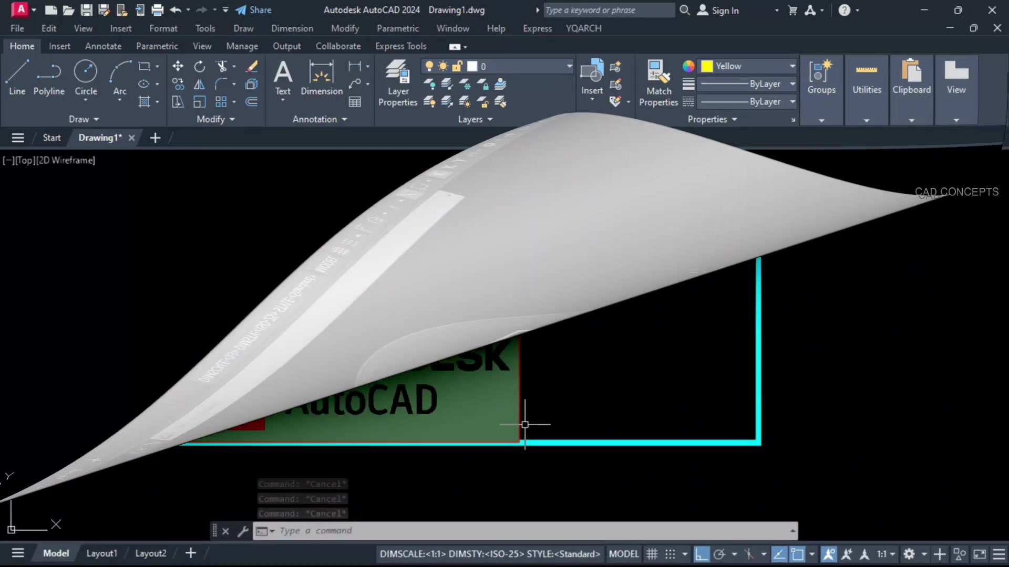
Task: Open the color picker wheel in Properties panel
Action: pyautogui.click(x=688, y=66)
